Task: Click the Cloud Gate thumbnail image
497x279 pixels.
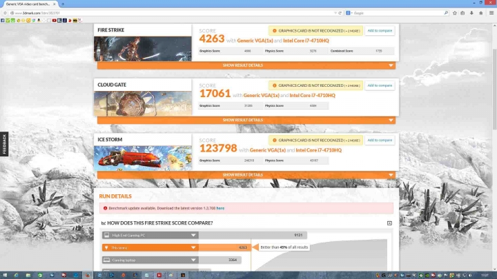Action: (x=143, y=103)
